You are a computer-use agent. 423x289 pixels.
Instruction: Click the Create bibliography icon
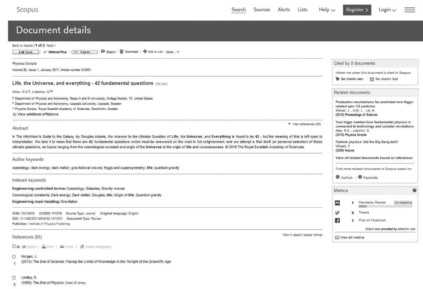82,246
